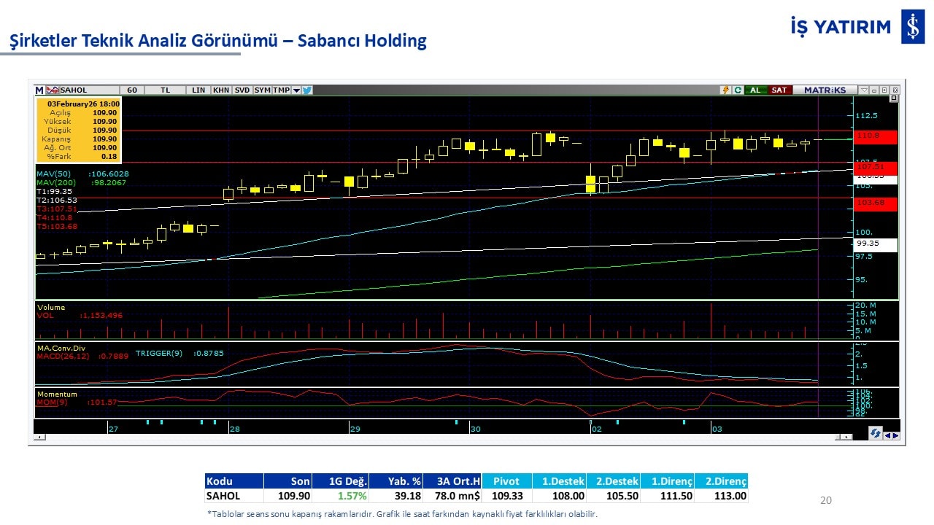Screen dimensions: 934x525
Task: Click the lightning bolt quick-order icon
Action: coord(725,90)
